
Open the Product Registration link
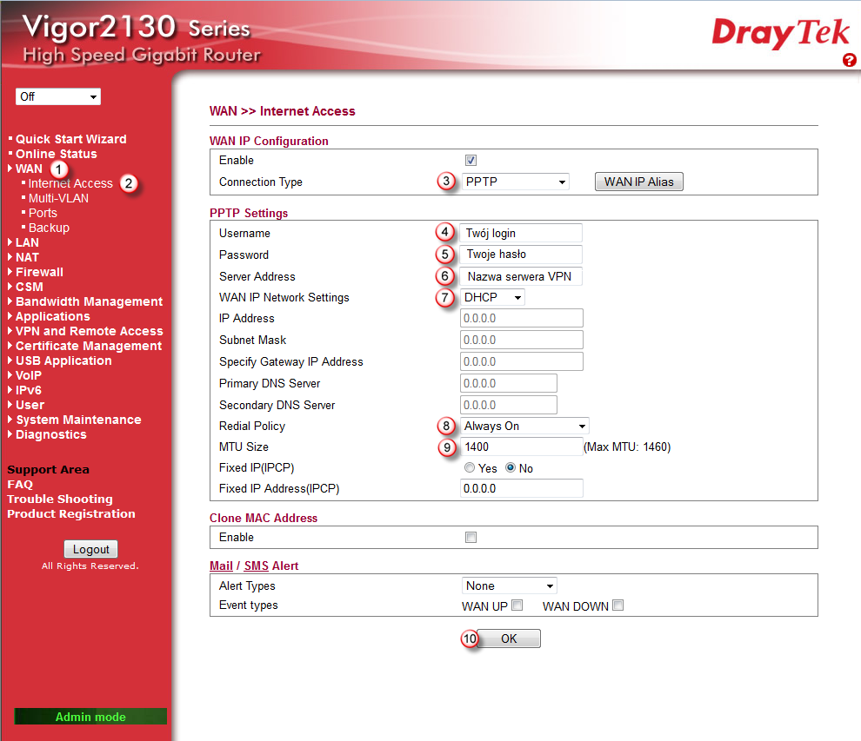coord(71,514)
